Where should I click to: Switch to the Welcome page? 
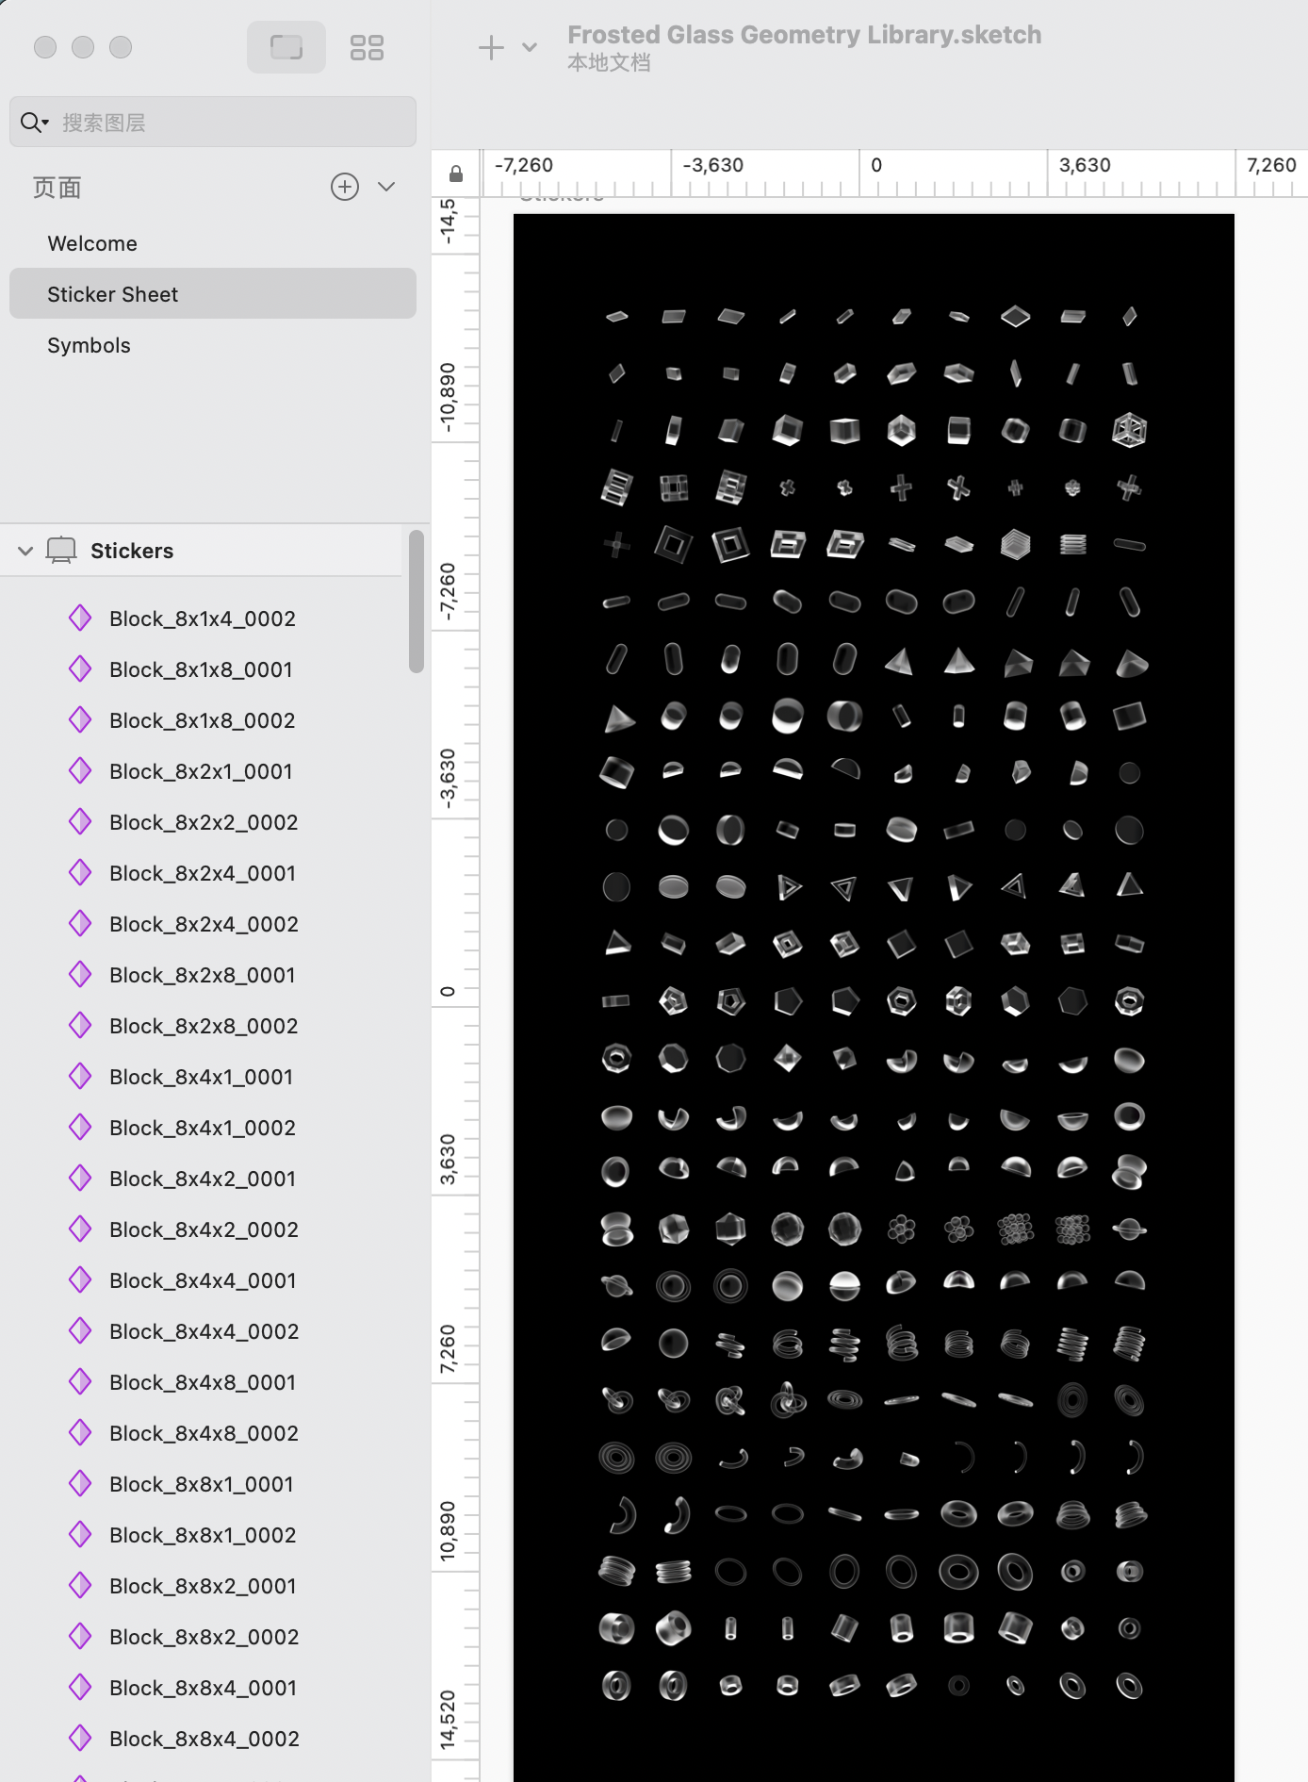[91, 242]
